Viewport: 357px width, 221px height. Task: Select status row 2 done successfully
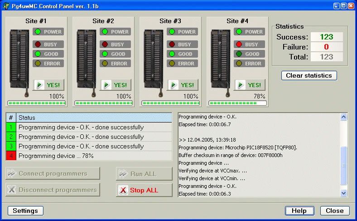[89, 137]
